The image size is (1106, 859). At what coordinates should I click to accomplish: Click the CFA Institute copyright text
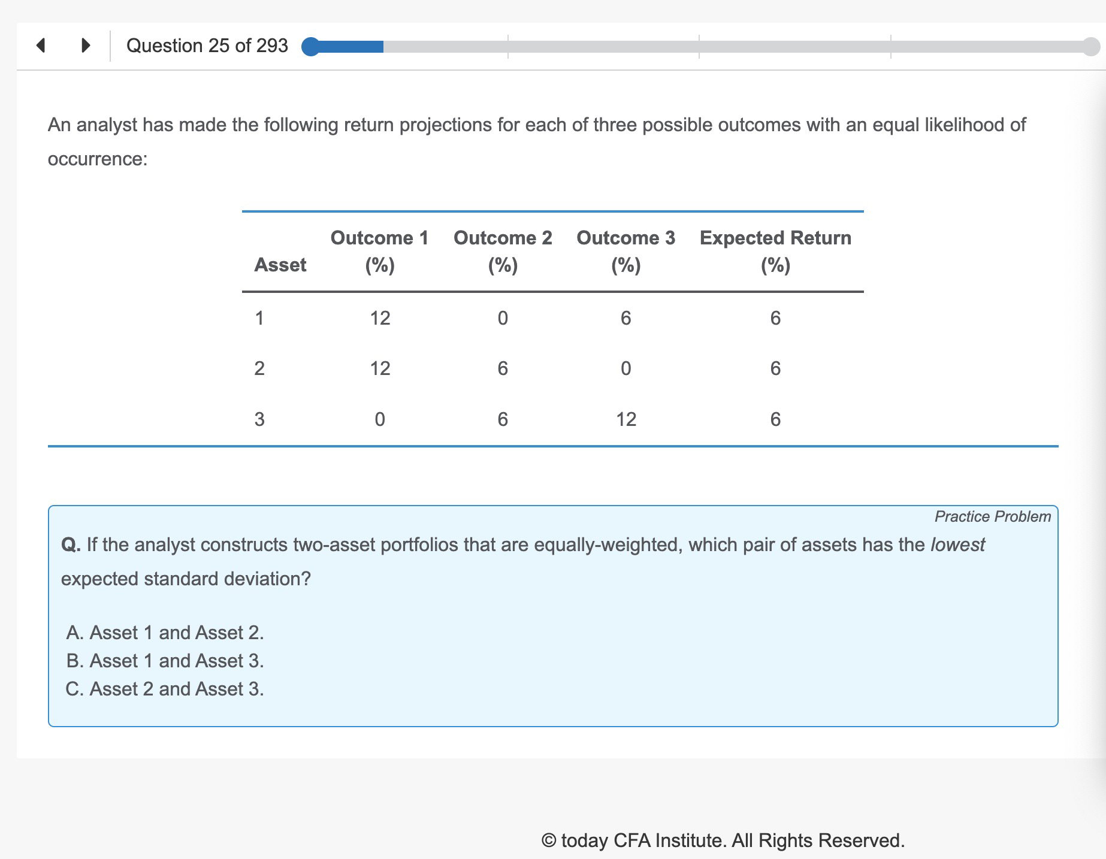pyautogui.click(x=723, y=840)
